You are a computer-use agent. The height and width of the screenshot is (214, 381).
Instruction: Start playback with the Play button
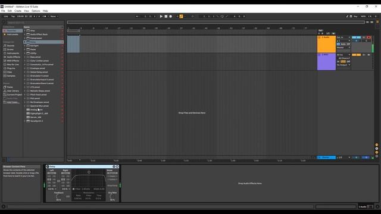[x=161, y=16]
